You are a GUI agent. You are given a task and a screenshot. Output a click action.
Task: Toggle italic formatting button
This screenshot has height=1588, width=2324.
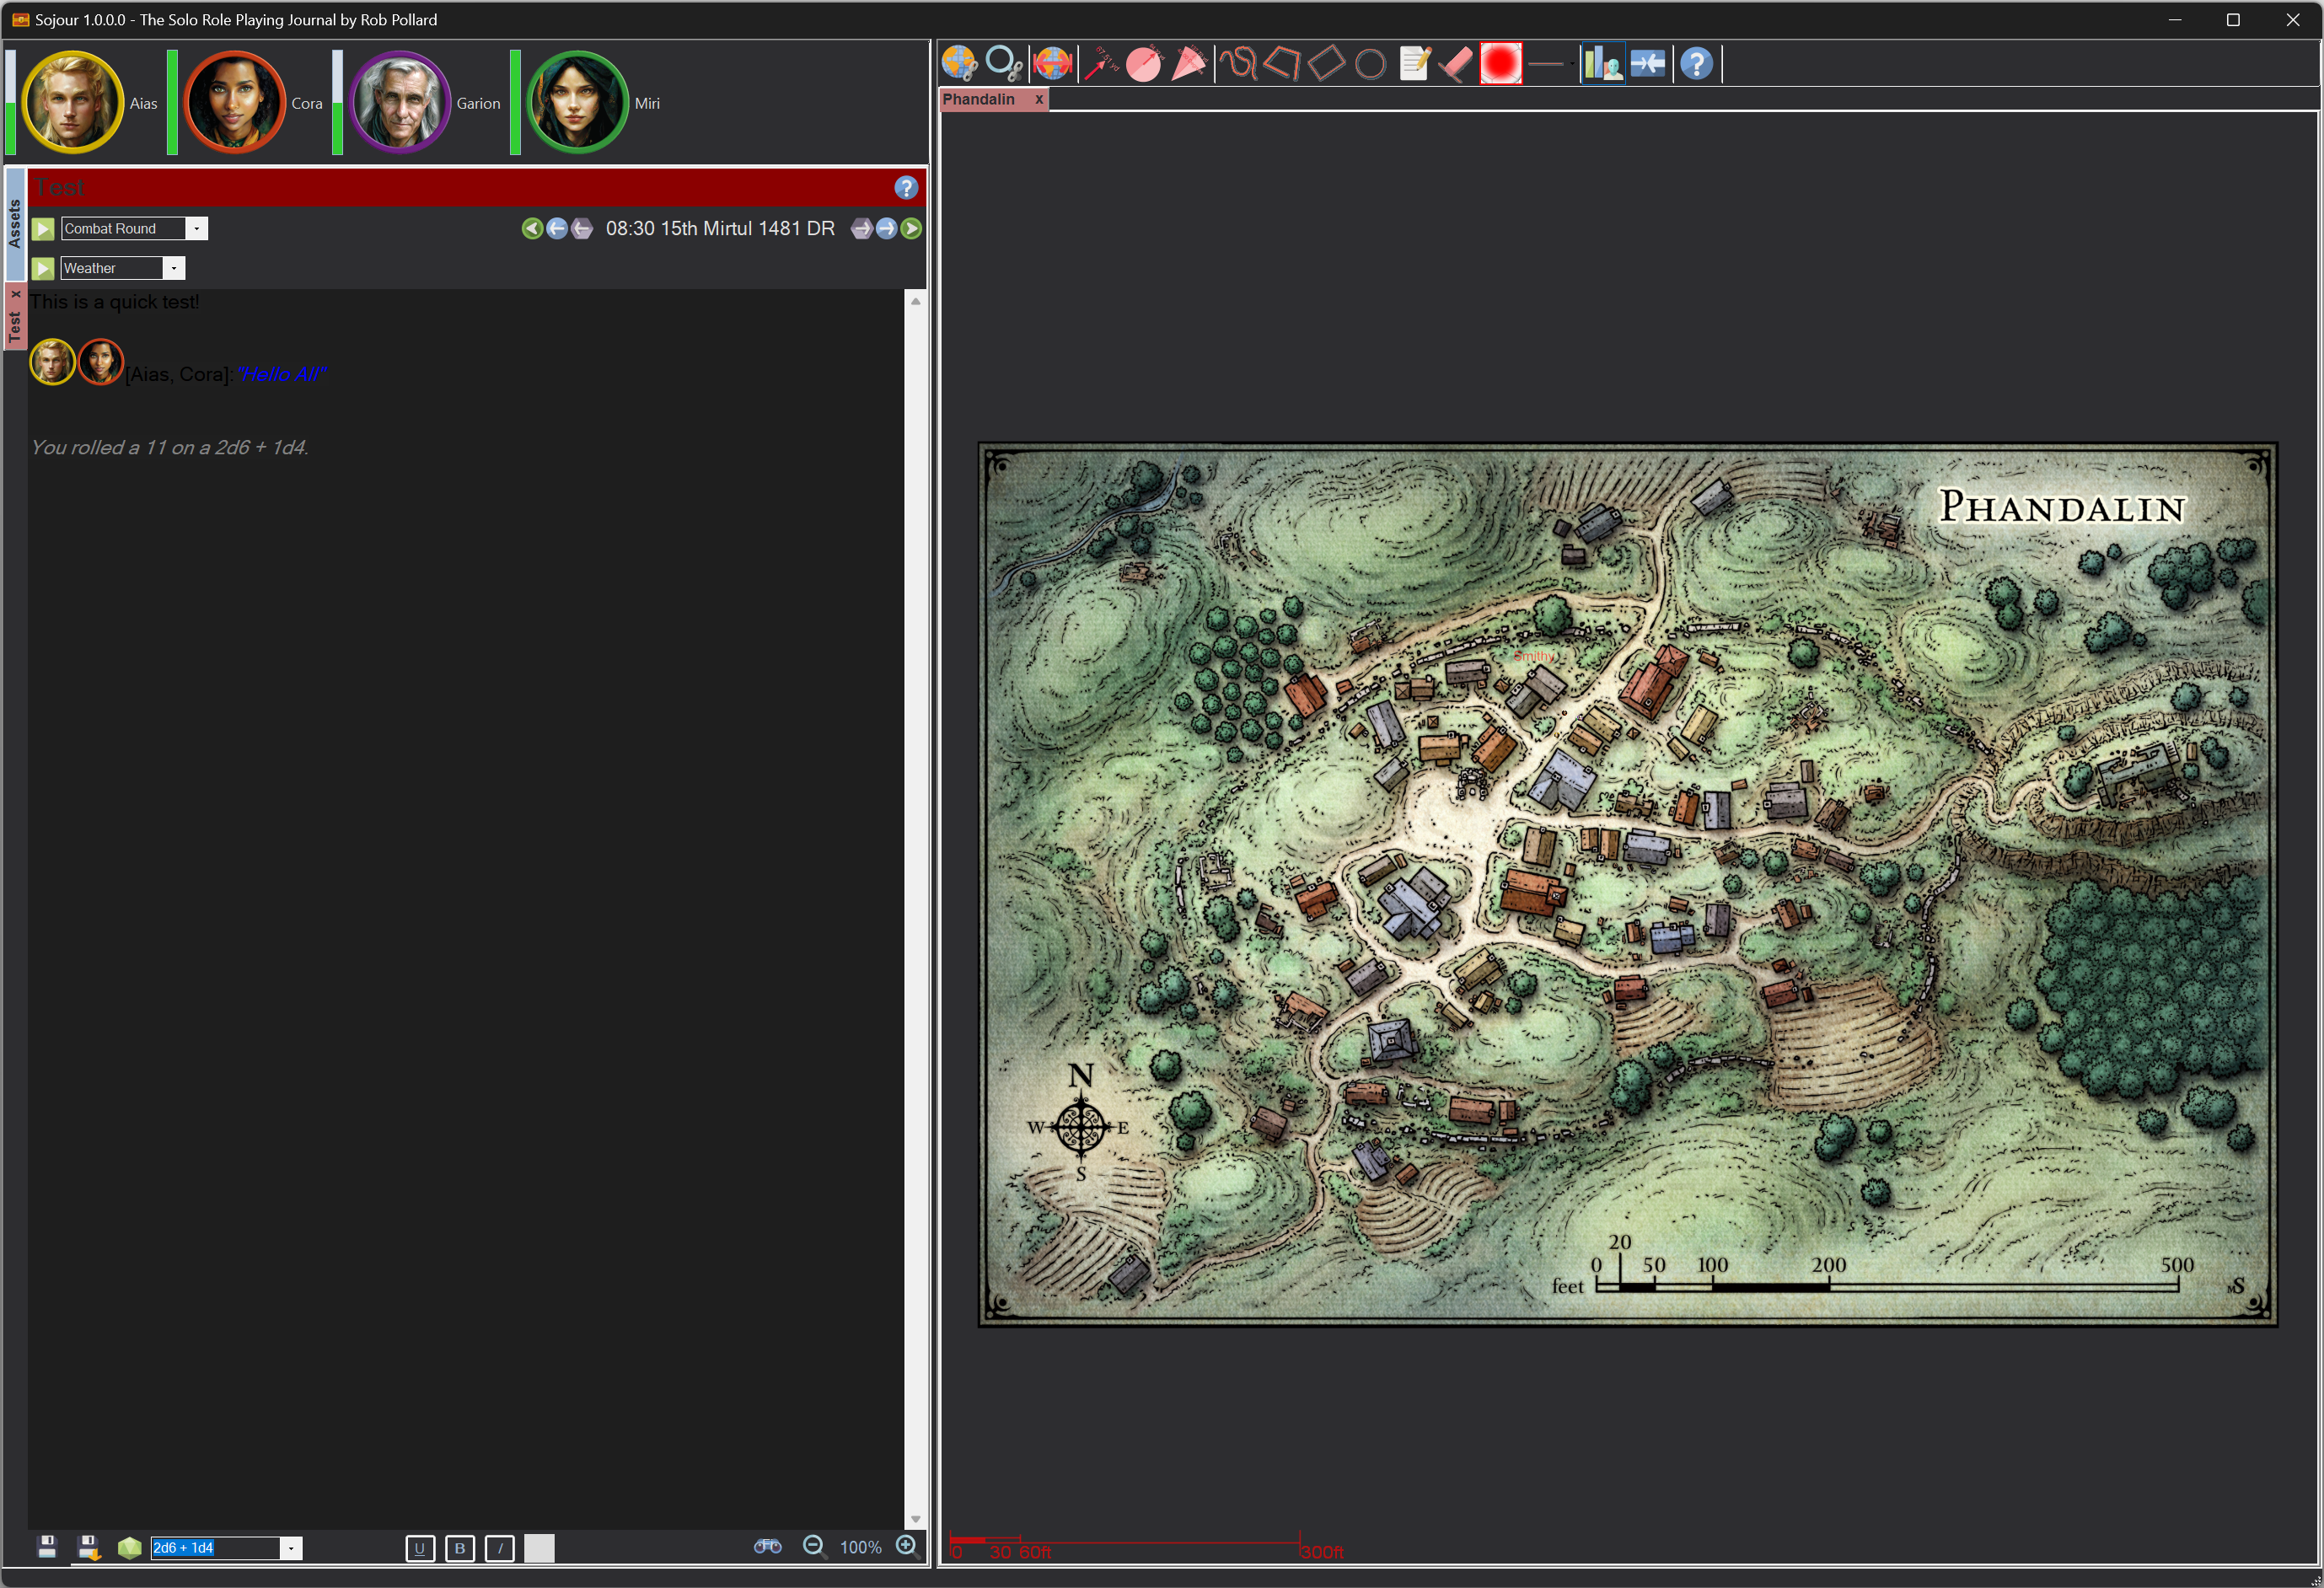click(499, 1548)
